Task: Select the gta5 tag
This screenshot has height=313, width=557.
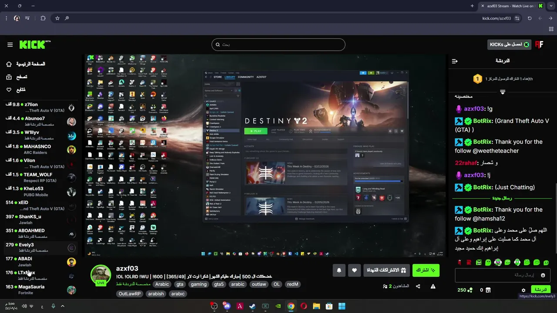Action: click(x=218, y=284)
